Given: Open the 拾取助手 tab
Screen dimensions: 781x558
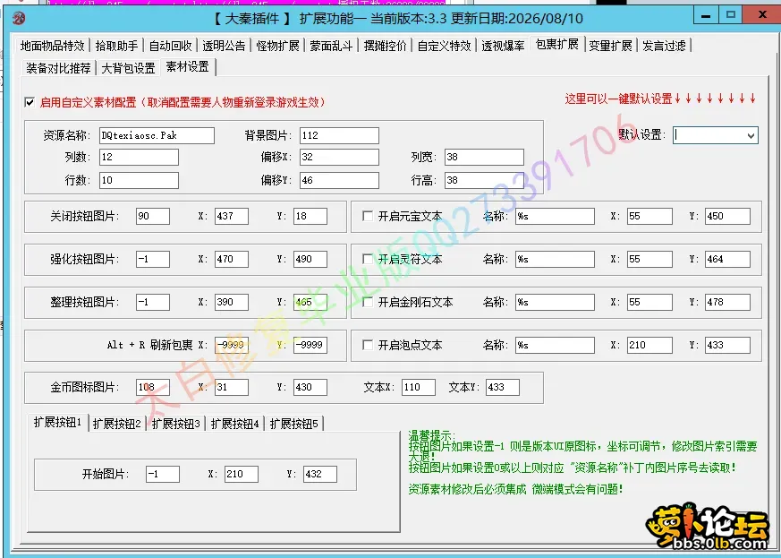Looking at the screenshot, I should coord(117,46).
